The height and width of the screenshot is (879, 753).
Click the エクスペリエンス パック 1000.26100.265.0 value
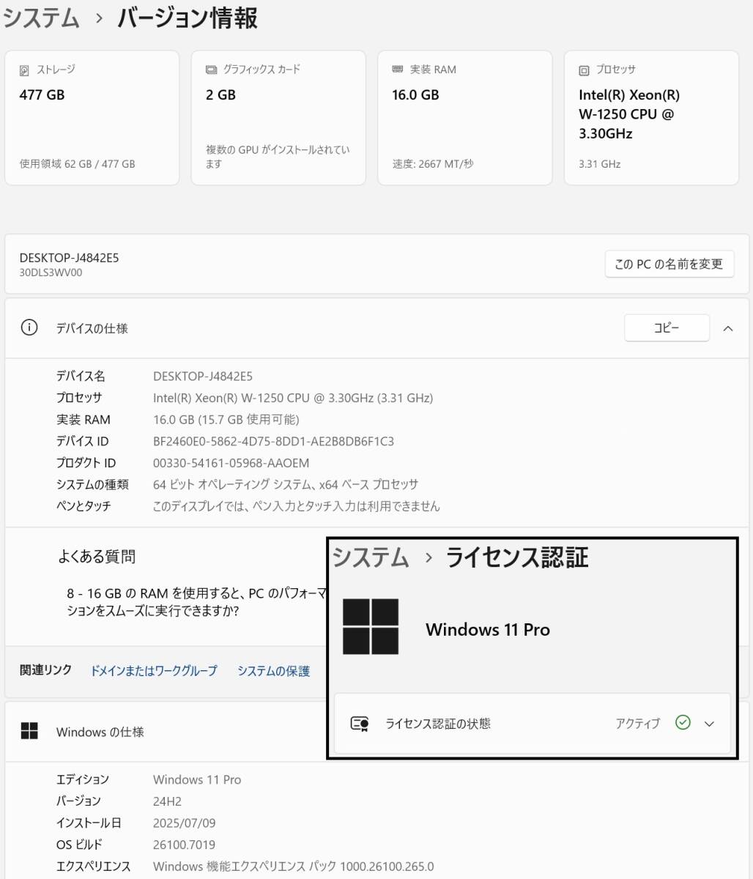coord(293,867)
